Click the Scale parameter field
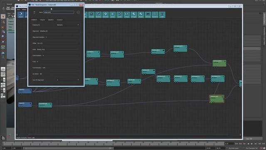Image resolution: width=266 pixels, height=150 pixels. click(58, 50)
